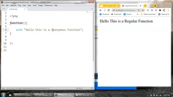Go to previous tab with left arrow

pyautogui.click(x=3, y=9)
